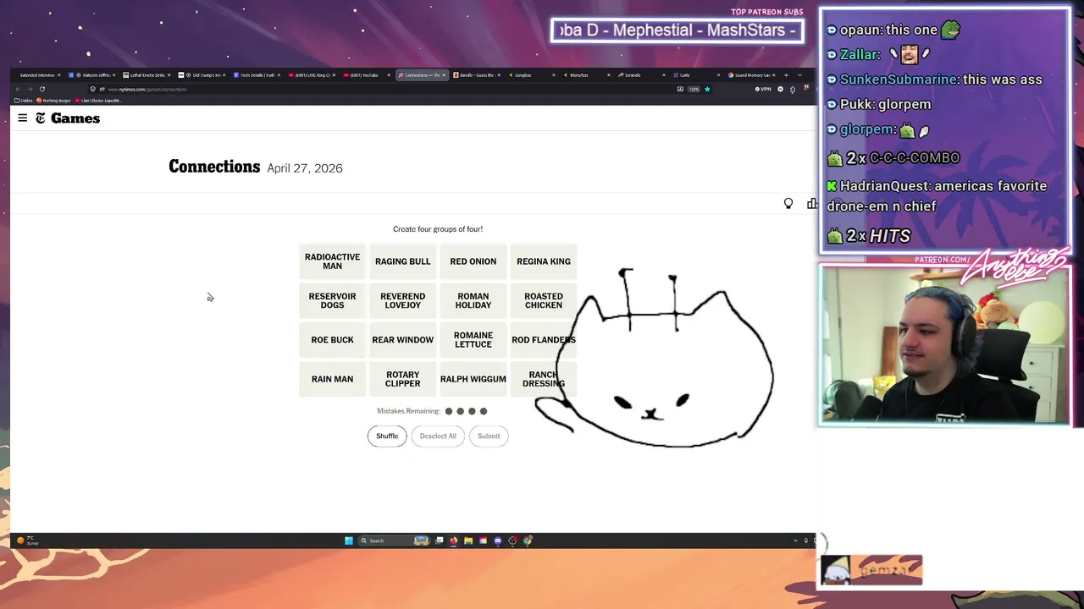1084x609 pixels.
Task: Switch to the Extended Interview tab
Action: [x=37, y=74]
